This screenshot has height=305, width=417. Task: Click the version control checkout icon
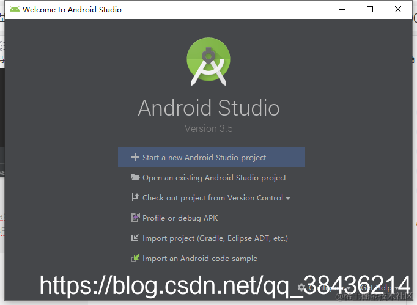[135, 197]
